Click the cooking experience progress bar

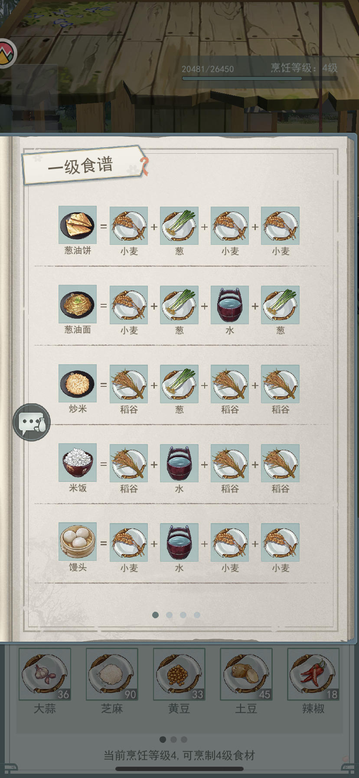242,79
